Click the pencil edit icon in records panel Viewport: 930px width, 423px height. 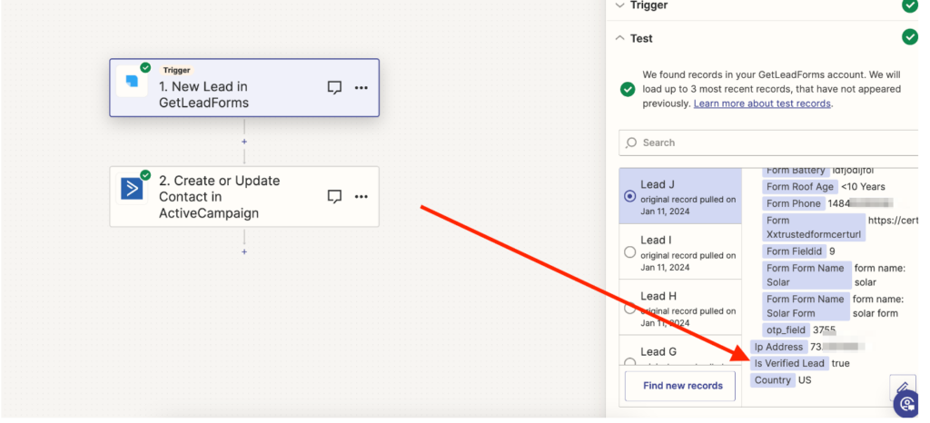coord(903,388)
